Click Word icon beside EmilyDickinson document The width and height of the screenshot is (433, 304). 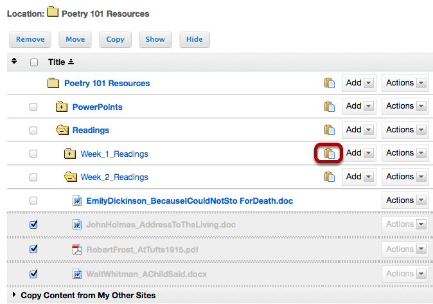pyautogui.click(x=76, y=201)
